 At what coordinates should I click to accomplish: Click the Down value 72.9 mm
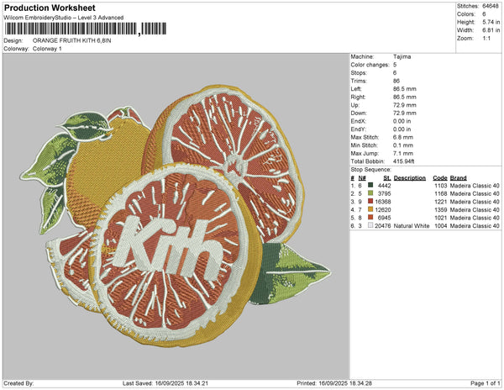pos(404,113)
